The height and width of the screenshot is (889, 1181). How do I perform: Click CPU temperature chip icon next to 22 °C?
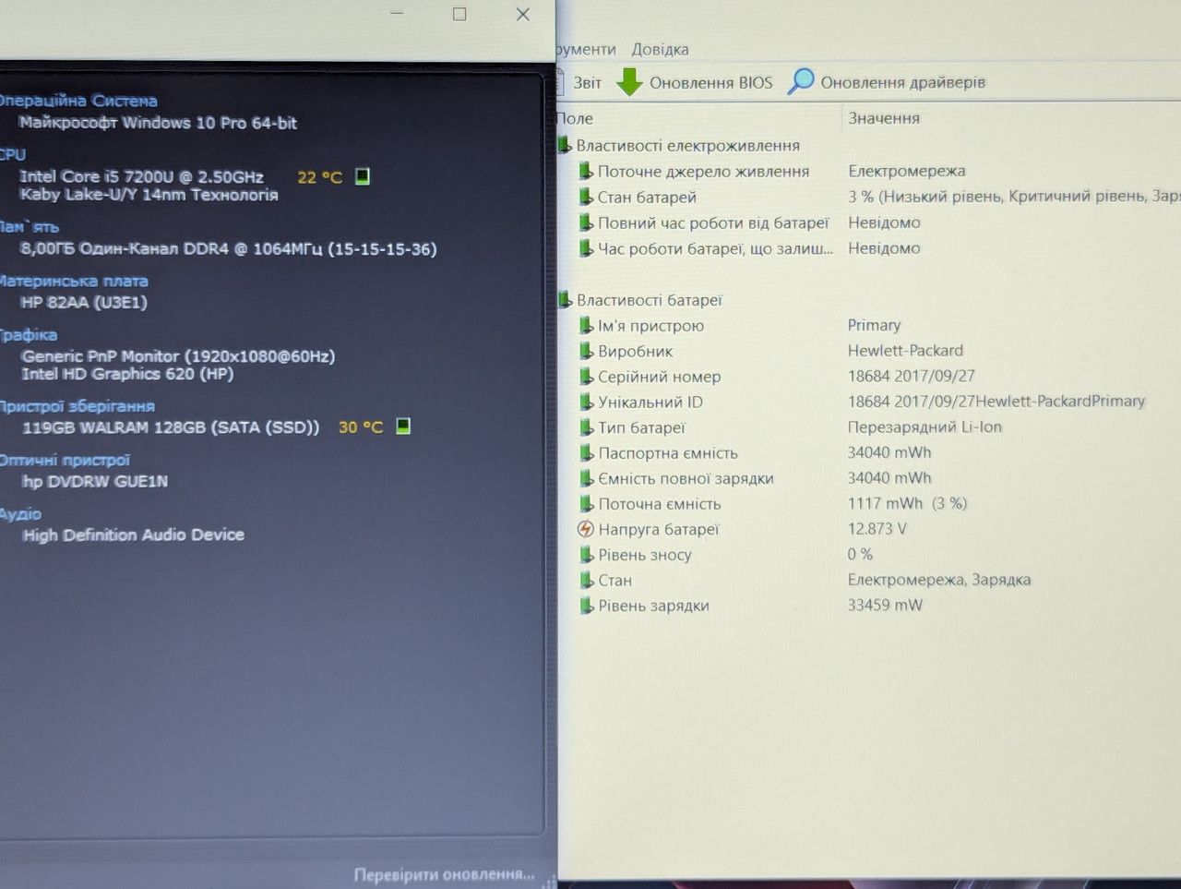[x=363, y=175]
